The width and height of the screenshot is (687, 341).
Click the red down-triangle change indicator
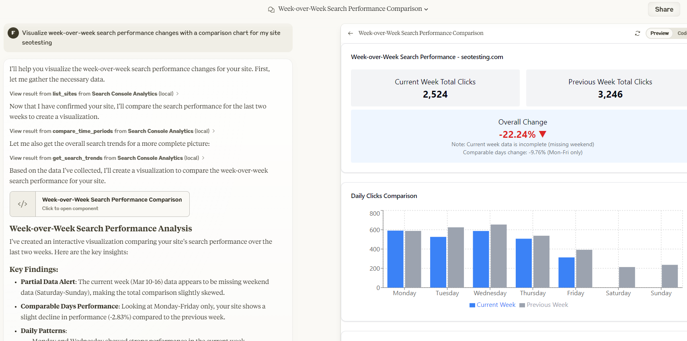coord(543,134)
